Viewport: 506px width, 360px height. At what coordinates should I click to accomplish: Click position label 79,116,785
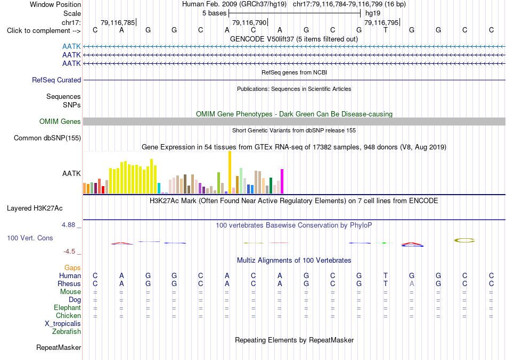click(118, 22)
